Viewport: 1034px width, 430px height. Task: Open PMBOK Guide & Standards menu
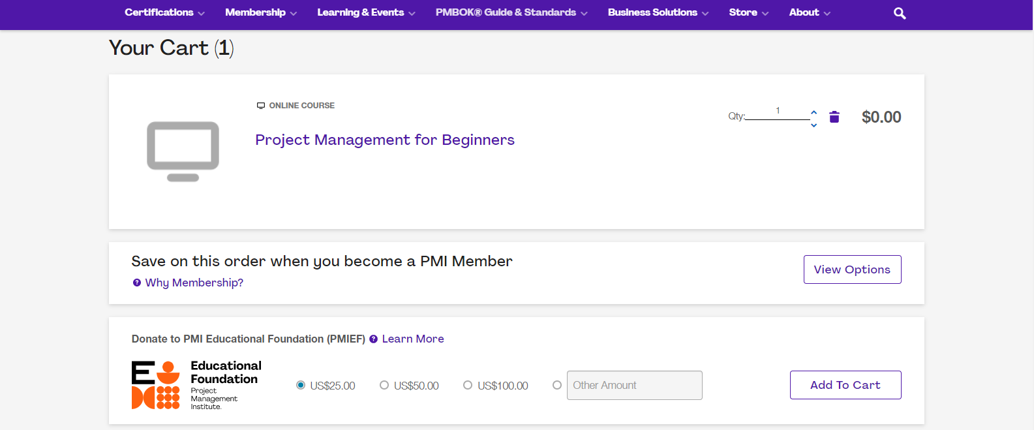pyautogui.click(x=511, y=12)
